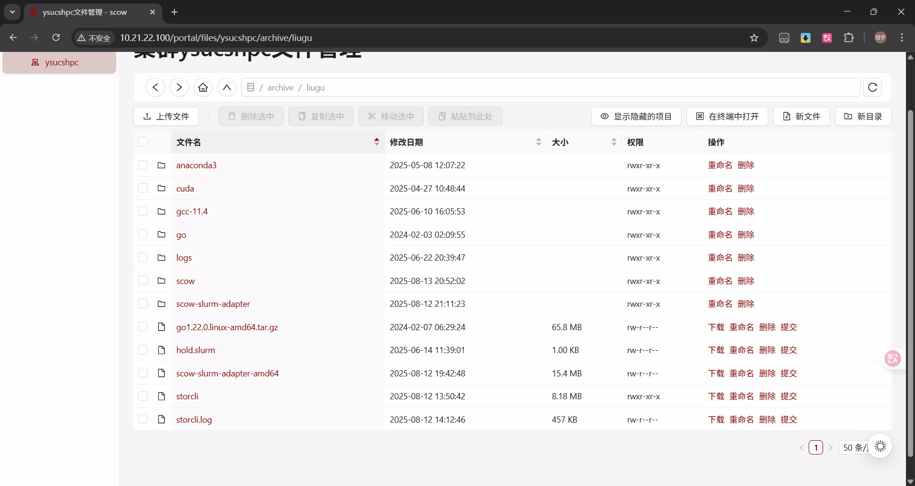
Task: Show hidden items in the directory
Action: click(636, 116)
